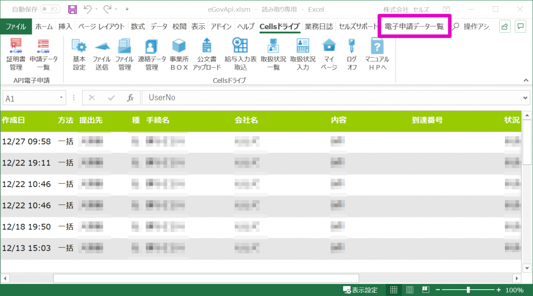Click the insert function fx button
This screenshot has height=296, width=533.
point(130,98)
